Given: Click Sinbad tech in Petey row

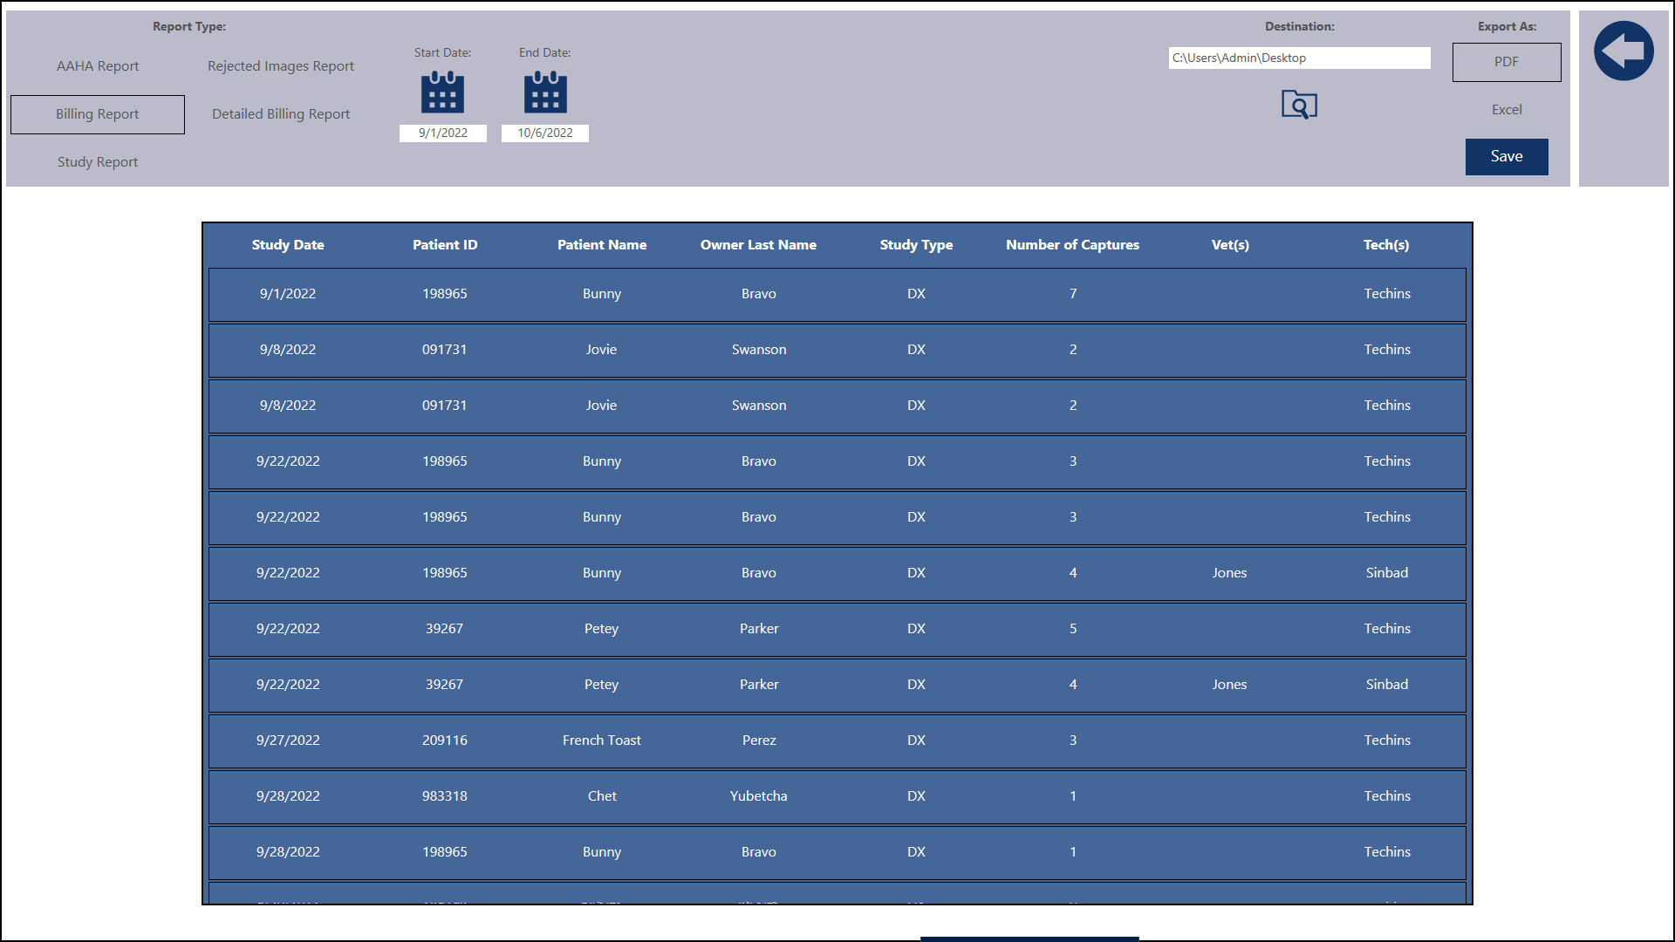Looking at the screenshot, I should (x=1387, y=685).
